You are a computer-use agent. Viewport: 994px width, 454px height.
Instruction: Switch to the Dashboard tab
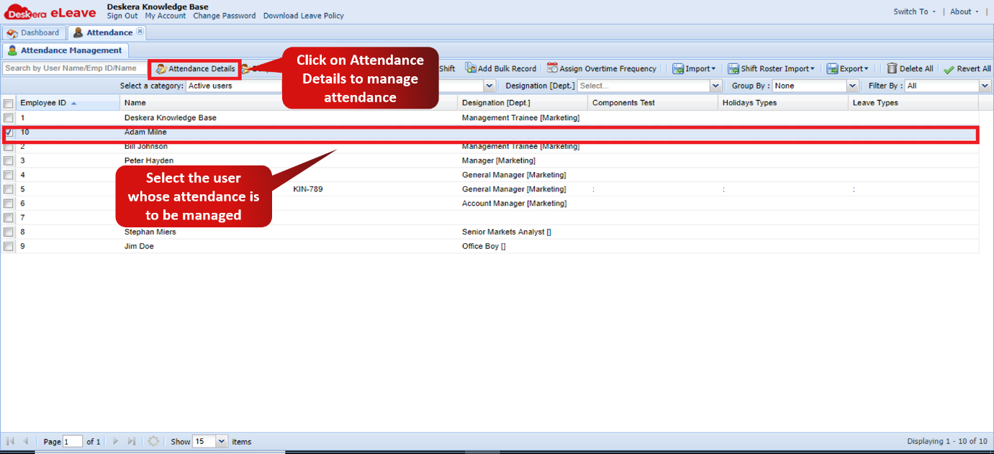coord(34,32)
